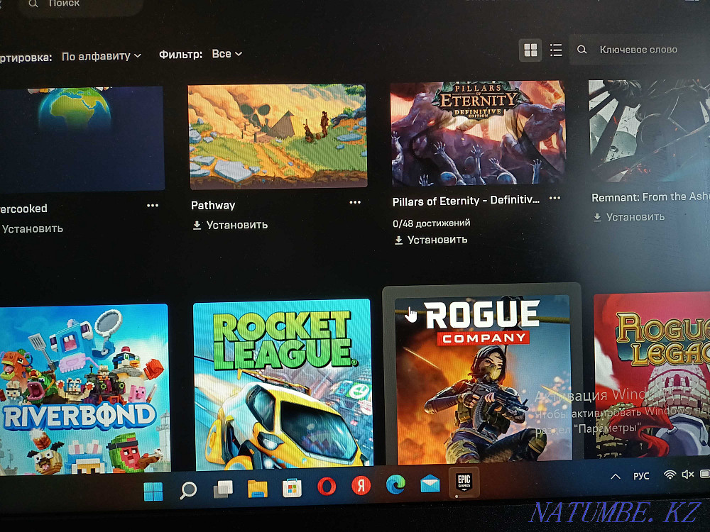This screenshot has width=710, height=532.
Task: Install Pillars of Eternity via 'Установить'
Action: [430, 240]
